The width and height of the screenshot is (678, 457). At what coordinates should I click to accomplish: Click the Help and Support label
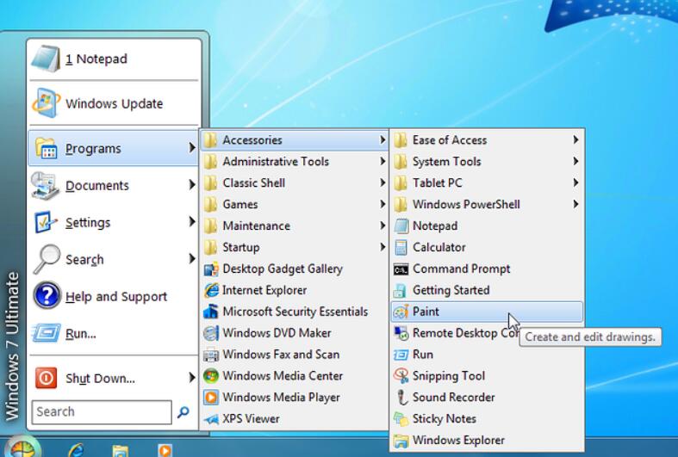[116, 297]
